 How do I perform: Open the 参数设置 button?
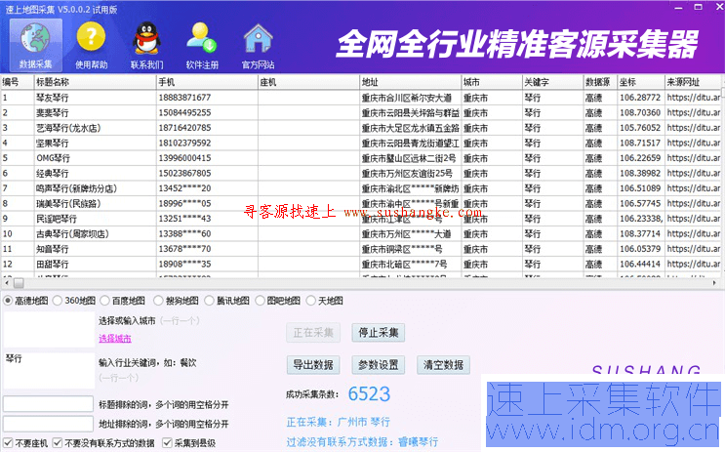[x=379, y=365]
